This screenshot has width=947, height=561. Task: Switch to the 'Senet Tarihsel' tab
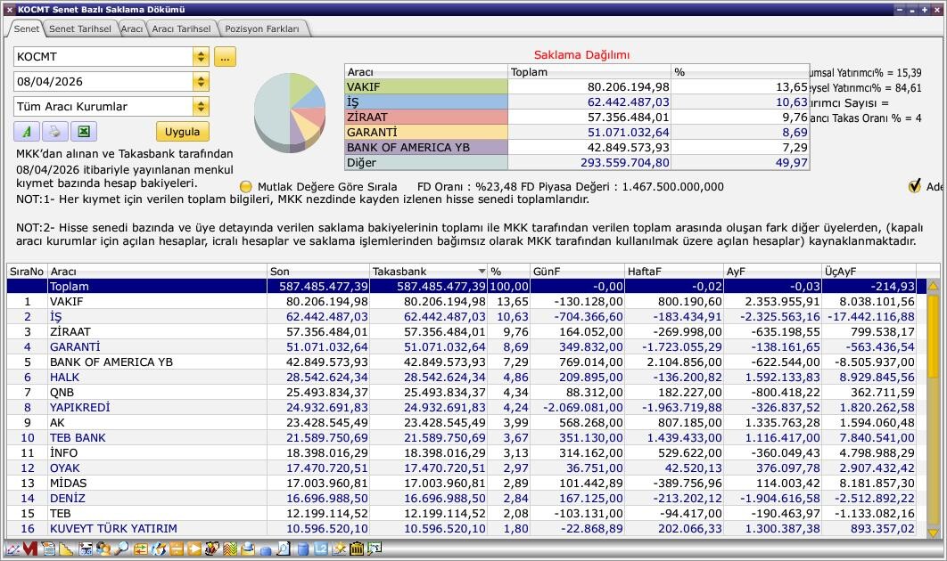pyautogui.click(x=80, y=28)
